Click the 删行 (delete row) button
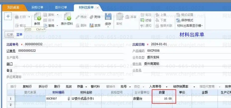 (57, 87)
